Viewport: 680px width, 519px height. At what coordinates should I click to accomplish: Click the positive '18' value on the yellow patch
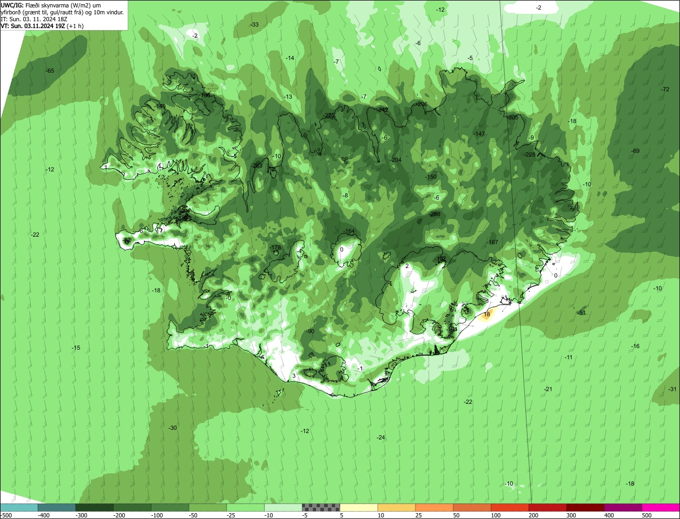coord(487,314)
